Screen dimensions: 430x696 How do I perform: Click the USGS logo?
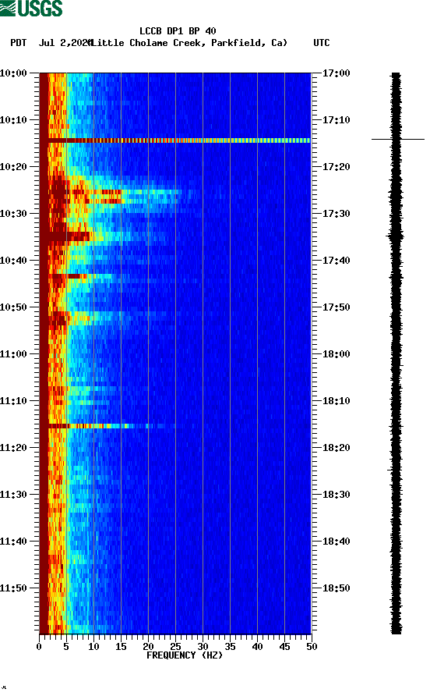[x=31, y=8]
